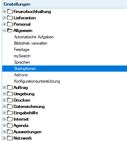Viewport: 127px width, 141px height.
Task: Select Konfigurationsunterstützung entry
Action: coord(37,81)
